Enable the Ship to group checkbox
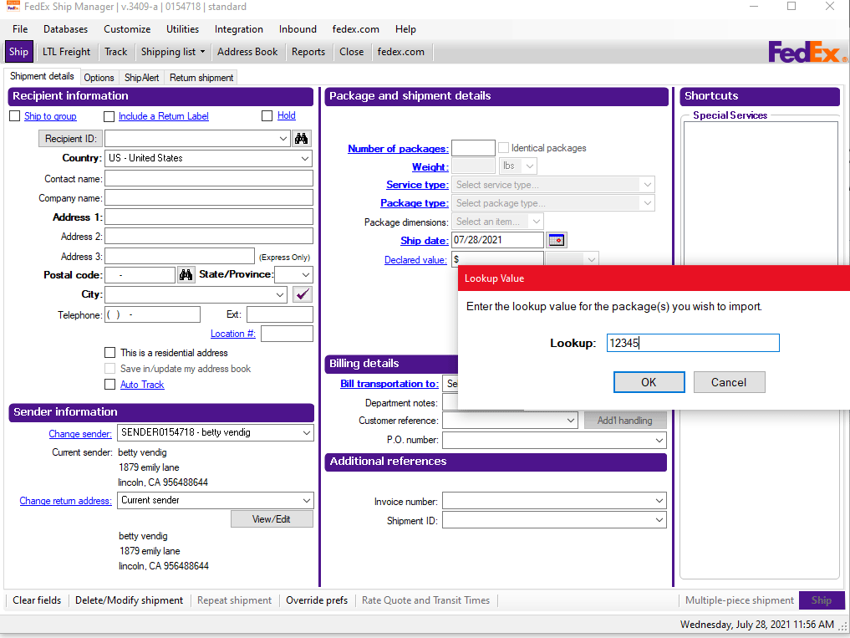850x638 pixels. [15, 116]
